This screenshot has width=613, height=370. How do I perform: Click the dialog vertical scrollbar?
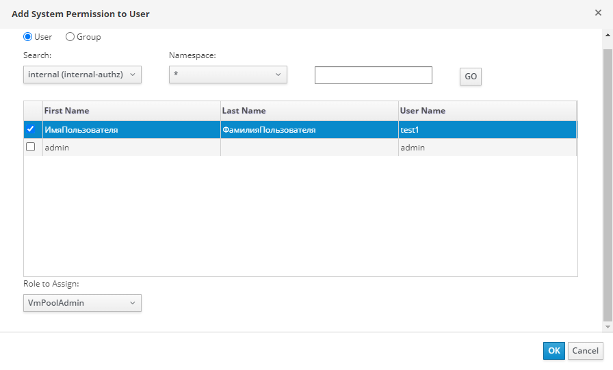[x=608, y=185]
